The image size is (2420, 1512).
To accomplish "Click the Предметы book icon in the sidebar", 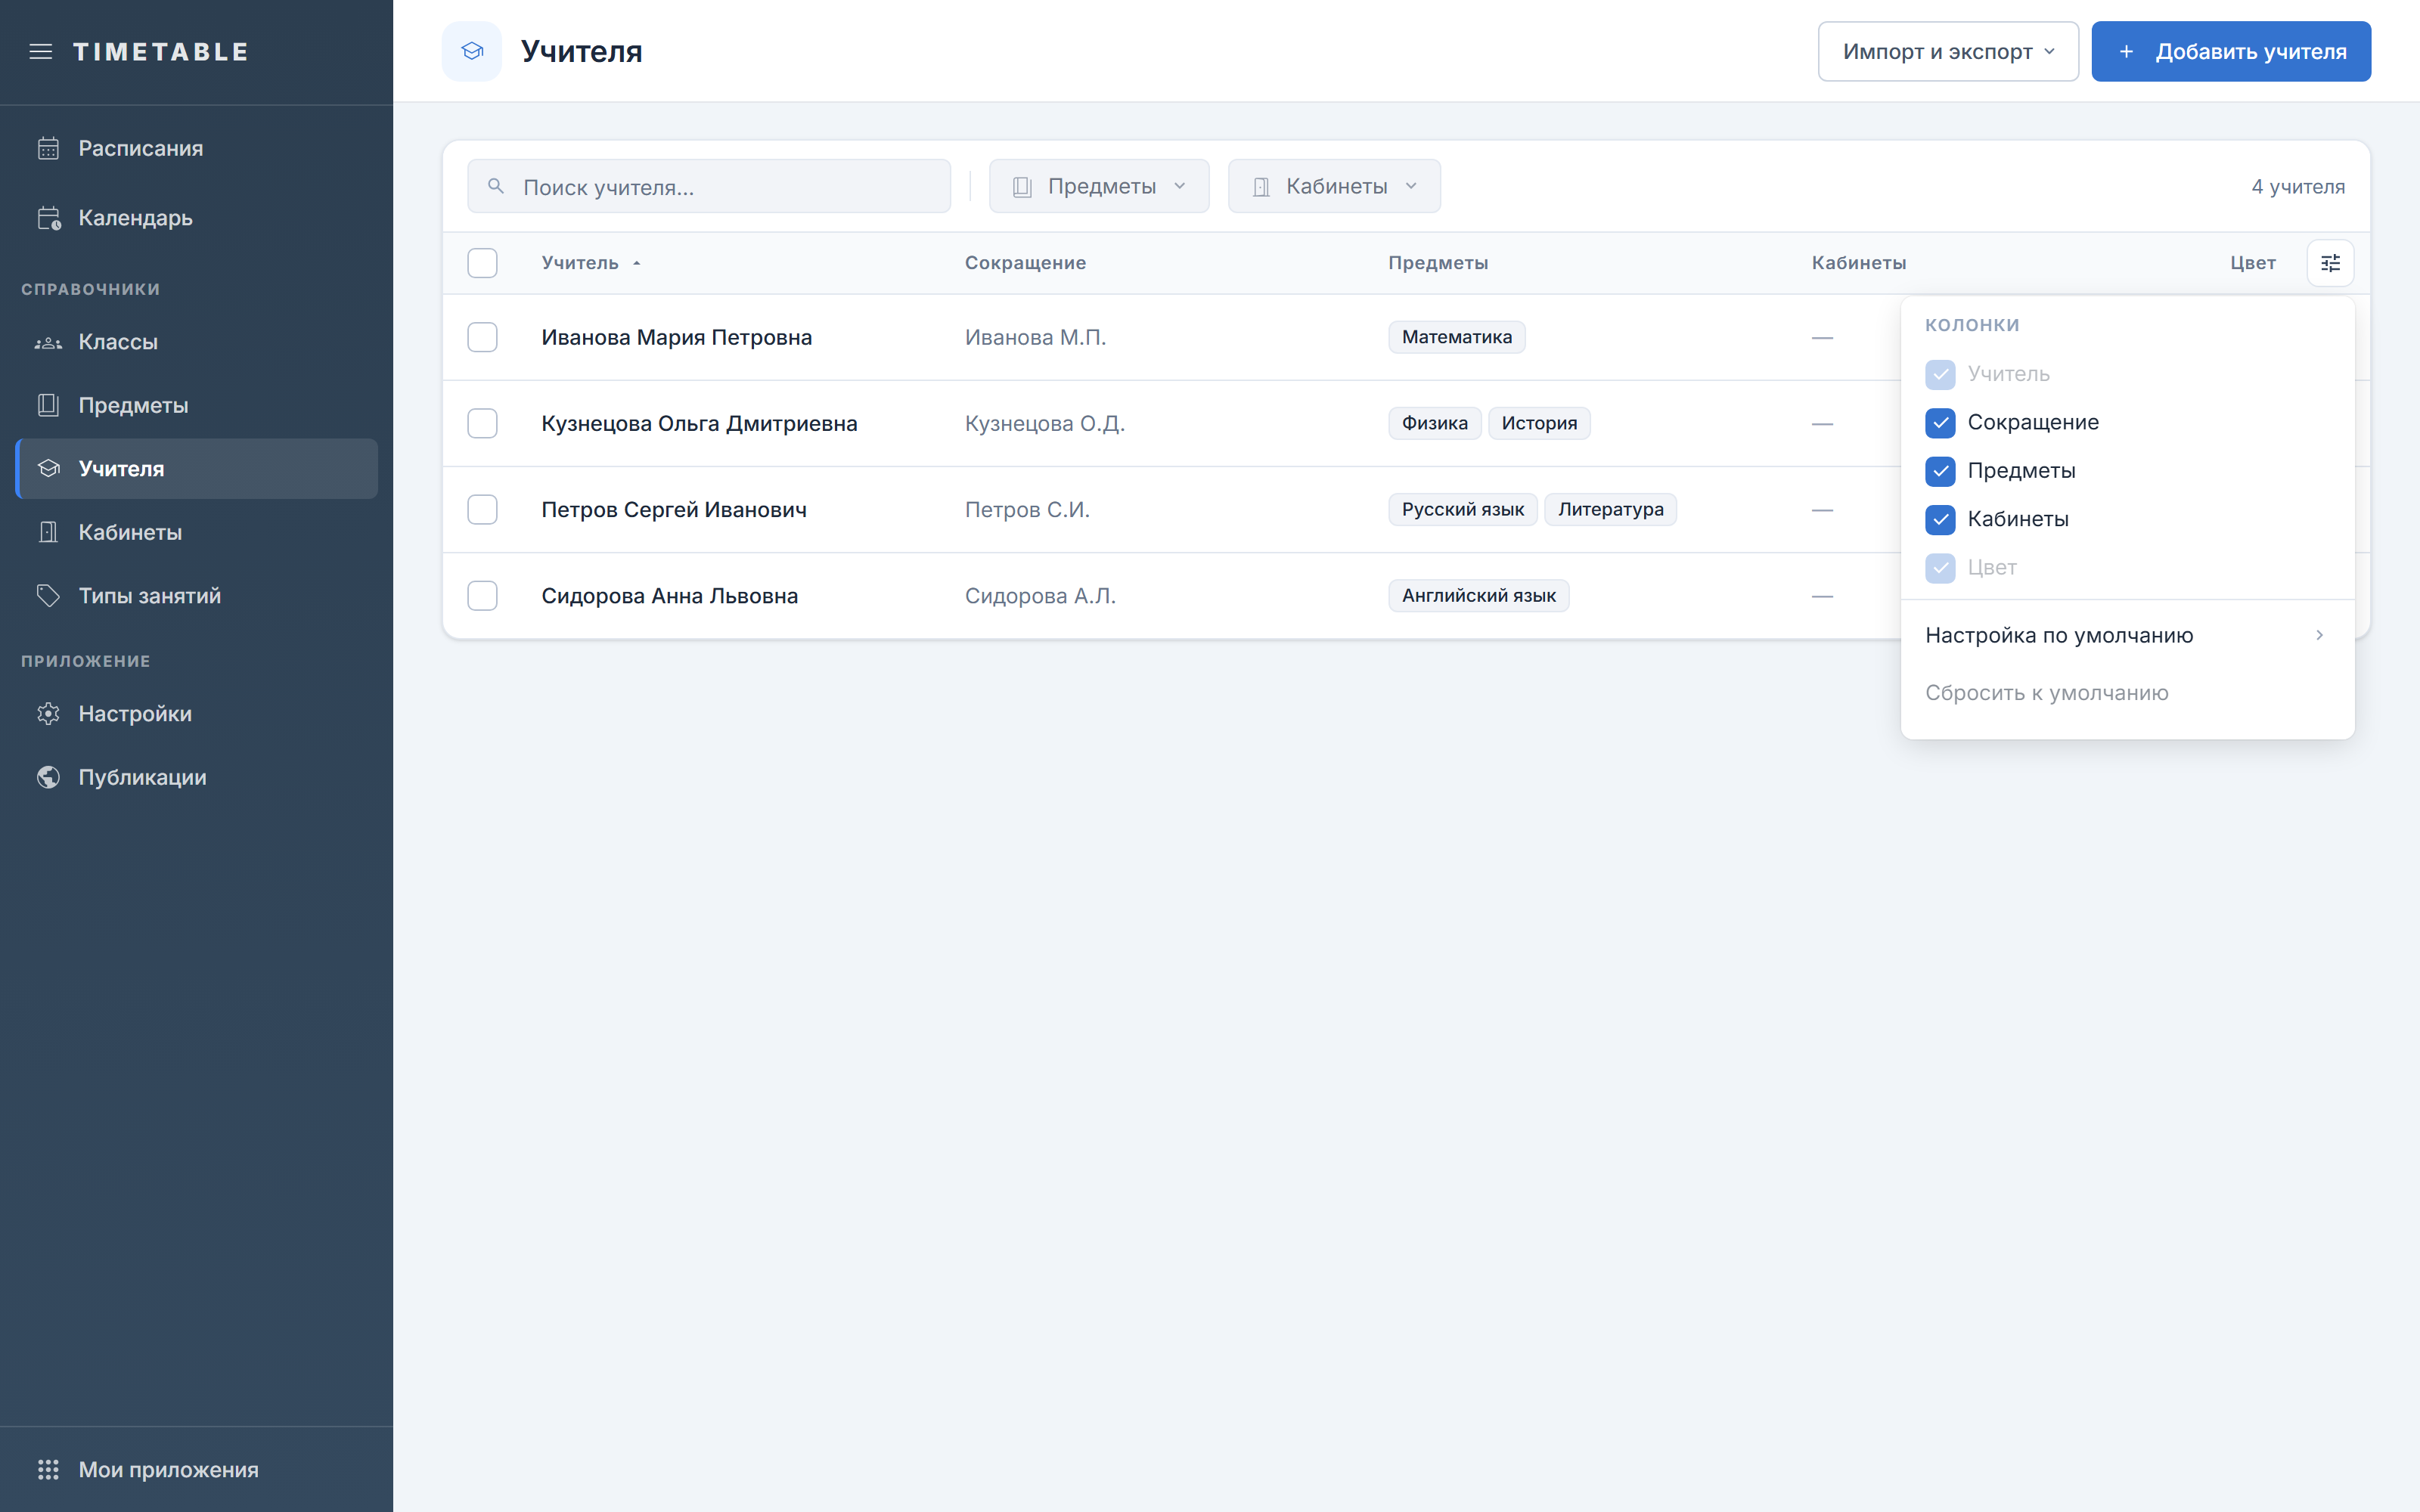I will click(x=48, y=405).
